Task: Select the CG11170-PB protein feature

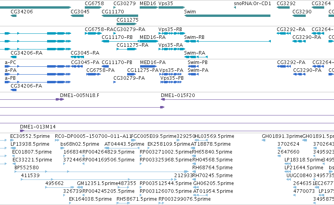Action: click(x=105, y=66)
